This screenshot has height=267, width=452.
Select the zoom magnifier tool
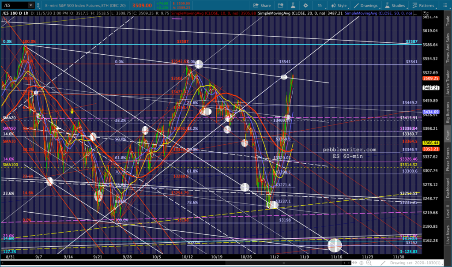pyautogui.click(x=369, y=263)
